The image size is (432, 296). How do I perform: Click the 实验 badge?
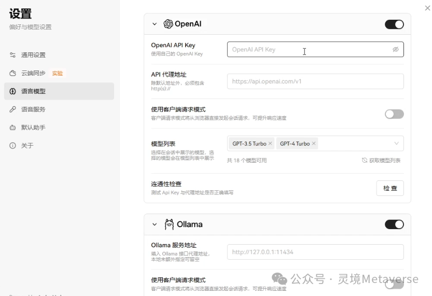tap(57, 73)
